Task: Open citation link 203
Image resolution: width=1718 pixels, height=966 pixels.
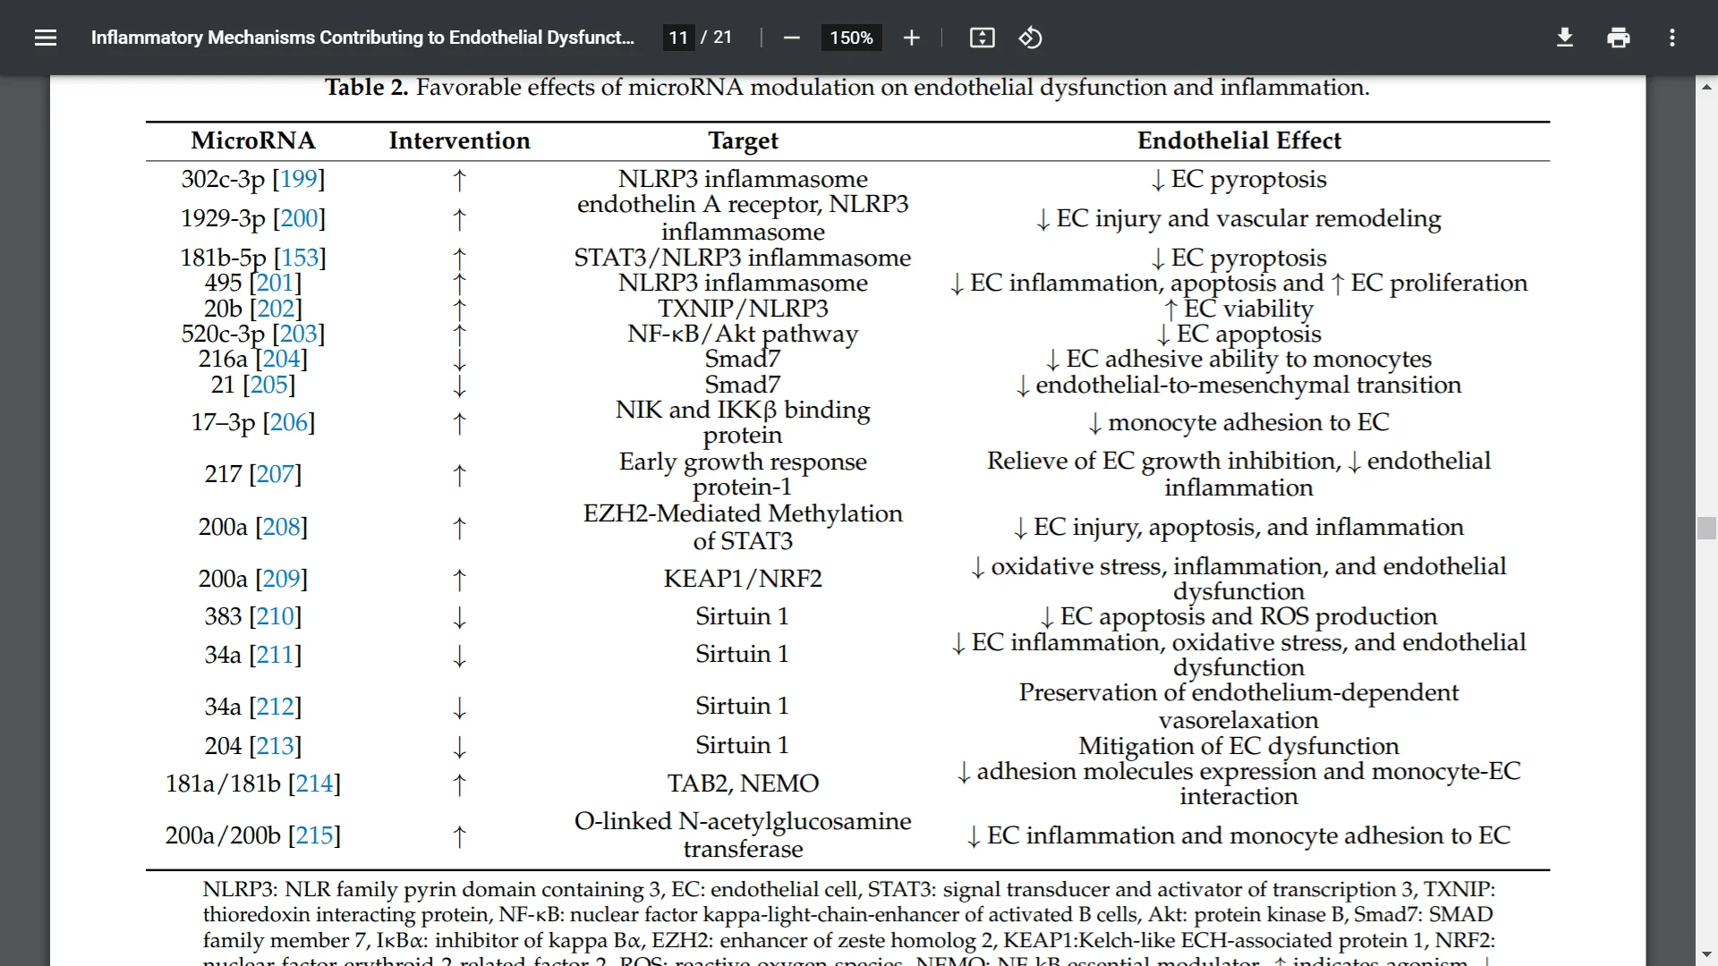Action: tap(299, 334)
